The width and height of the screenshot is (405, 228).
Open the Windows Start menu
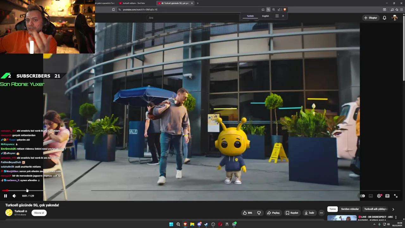point(171,224)
